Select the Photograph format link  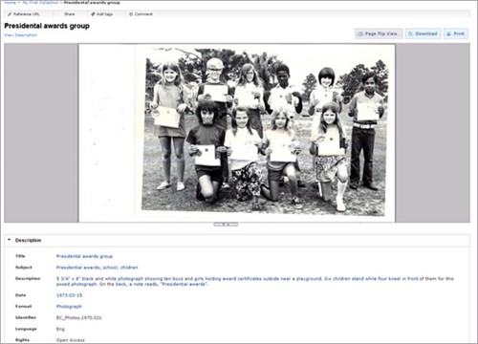pyautogui.click(x=69, y=307)
